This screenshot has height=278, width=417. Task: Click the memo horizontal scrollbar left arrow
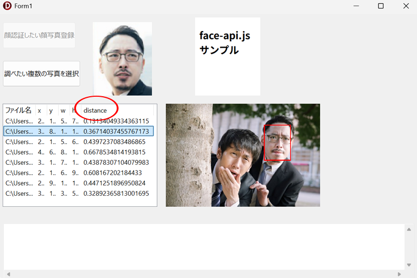8,274
